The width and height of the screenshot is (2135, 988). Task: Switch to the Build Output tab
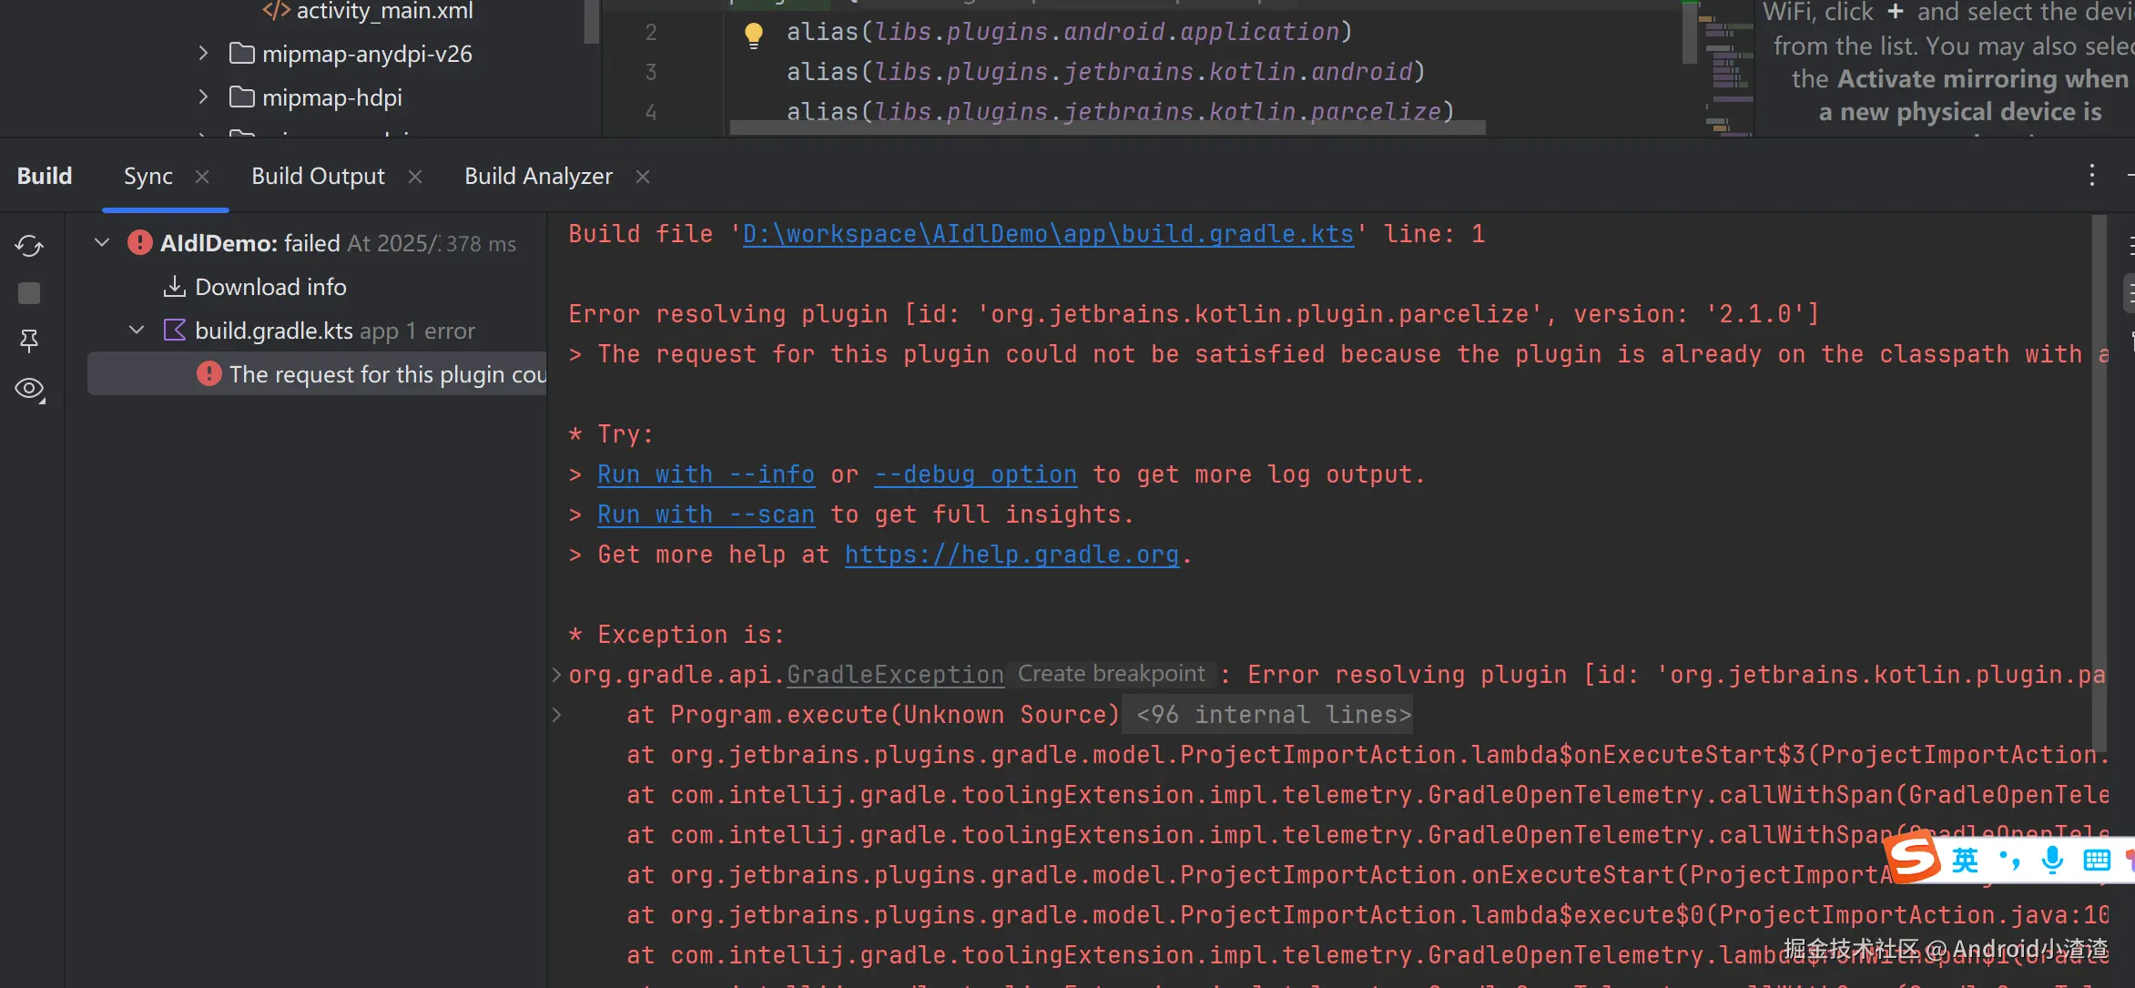[x=318, y=177]
